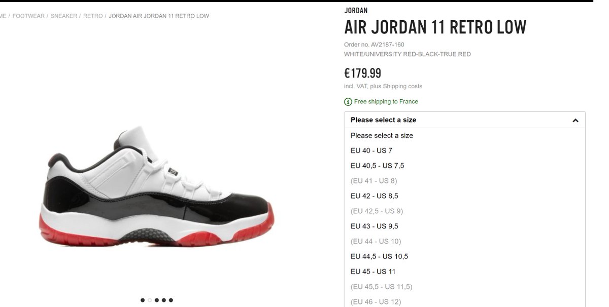Viewport: 609px width, 307px height.
Task: Open the Please select a size dropdown
Action: point(465,120)
